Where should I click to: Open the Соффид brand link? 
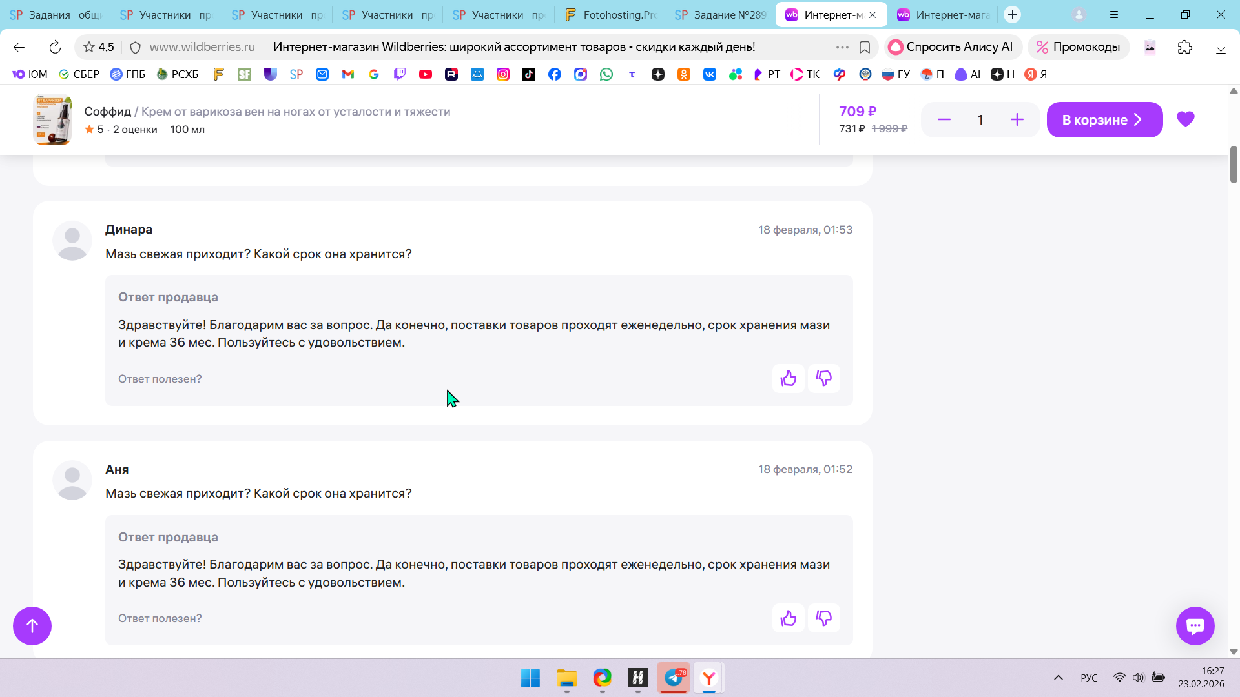[107, 112]
